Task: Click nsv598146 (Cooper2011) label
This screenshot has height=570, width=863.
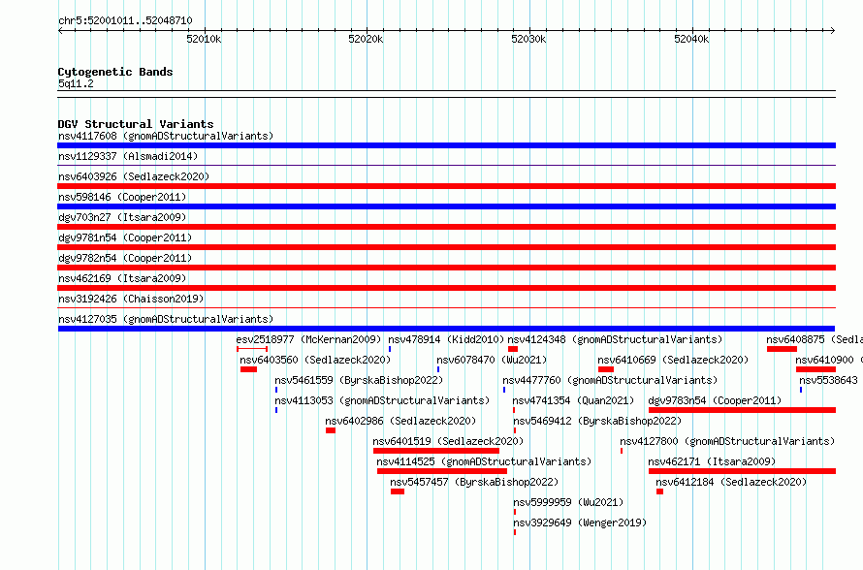Action: click(x=122, y=197)
